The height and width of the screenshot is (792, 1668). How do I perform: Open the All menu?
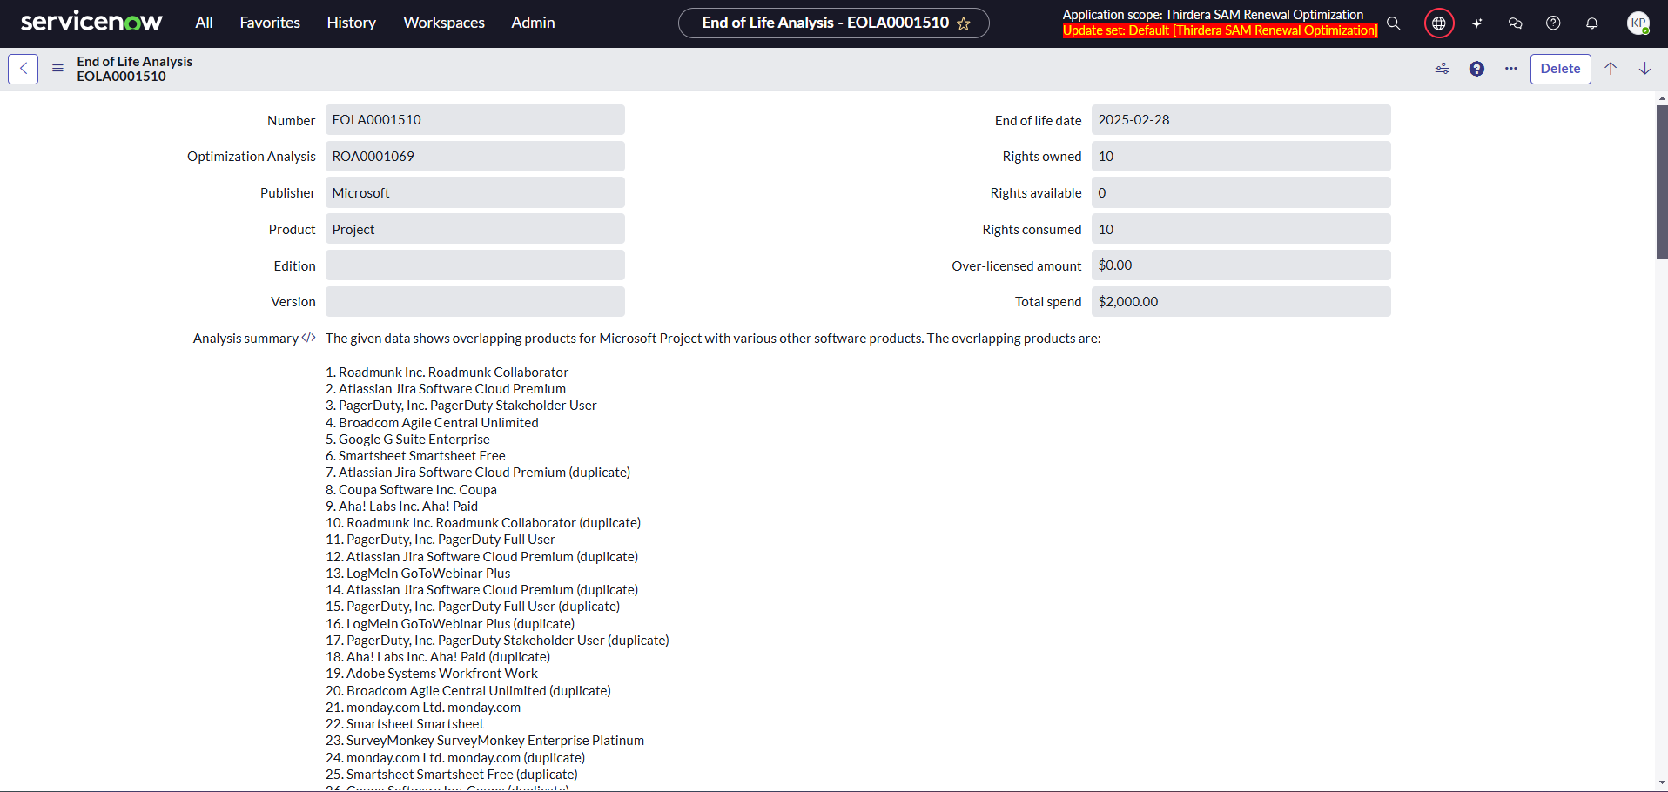click(204, 23)
